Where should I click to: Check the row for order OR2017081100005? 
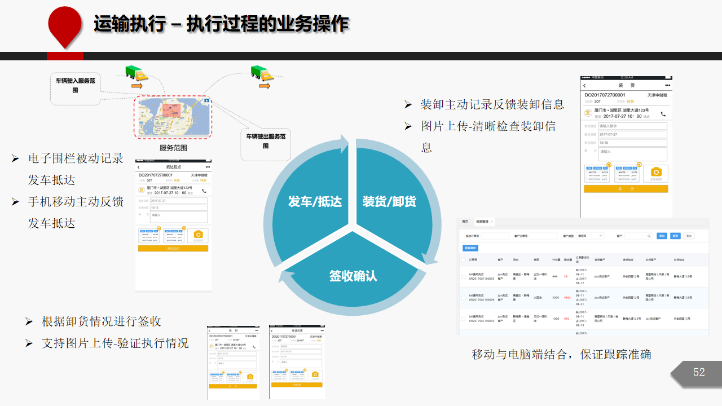point(464,277)
